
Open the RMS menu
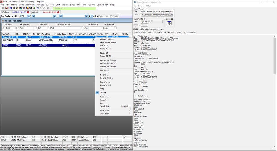pos(79,5)
